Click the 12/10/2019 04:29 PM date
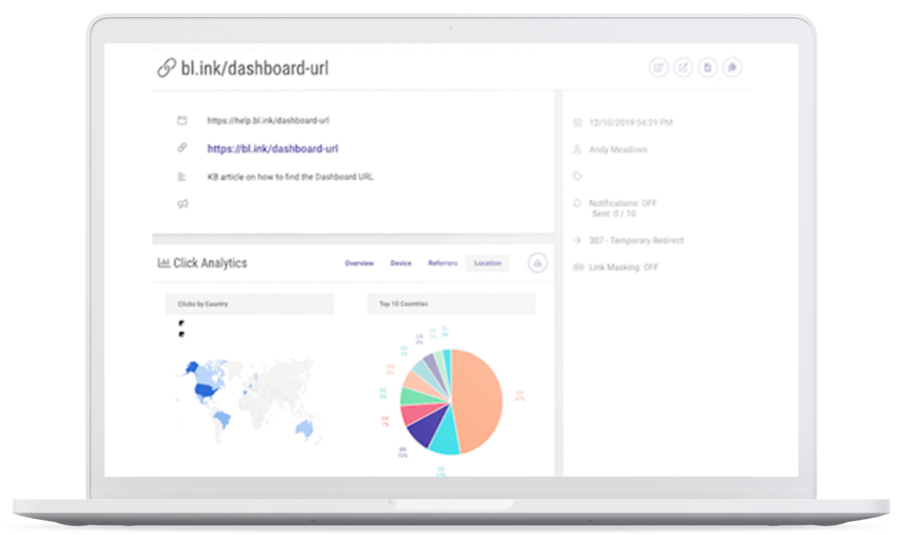 631,123
